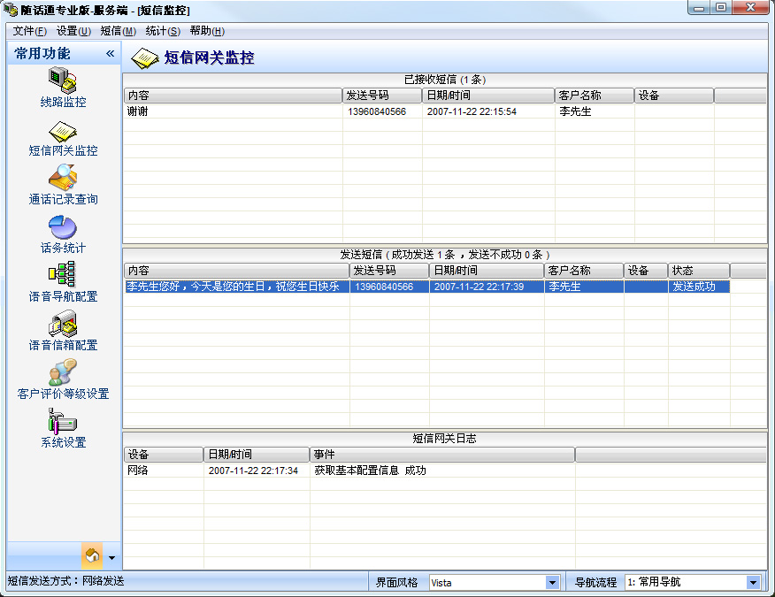The height and width of the screenshot is (597, 775).
Task: Click the 设备 column header in received list
Action: click(x=674, y=96)
